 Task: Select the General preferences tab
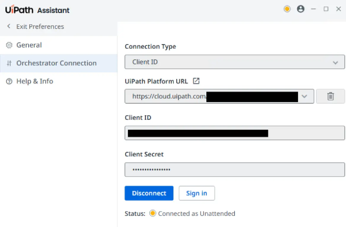click(58, 45)
